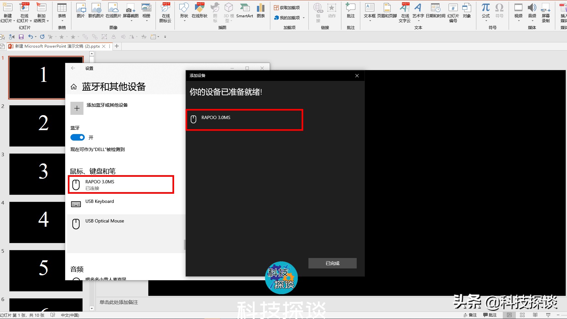Insert a 文本框 text box
This screenshot has width=567, height=319.
point(370,12)
